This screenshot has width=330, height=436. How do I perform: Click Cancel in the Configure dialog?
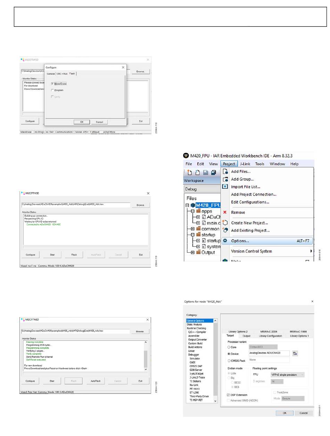pyautogui.click(x=99, y=122)
